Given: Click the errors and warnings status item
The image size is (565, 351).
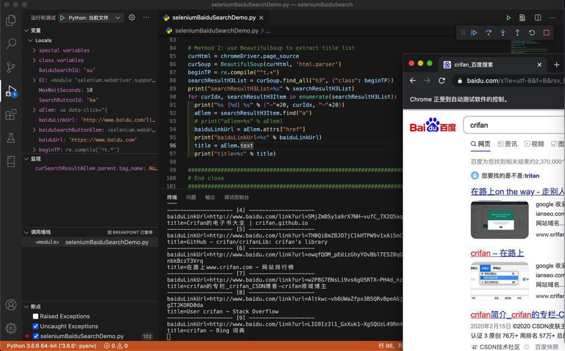Looking at the screenshot, I should click(116, 346).
